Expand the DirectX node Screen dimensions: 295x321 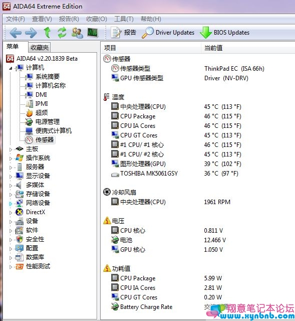[x=11, y=213]
